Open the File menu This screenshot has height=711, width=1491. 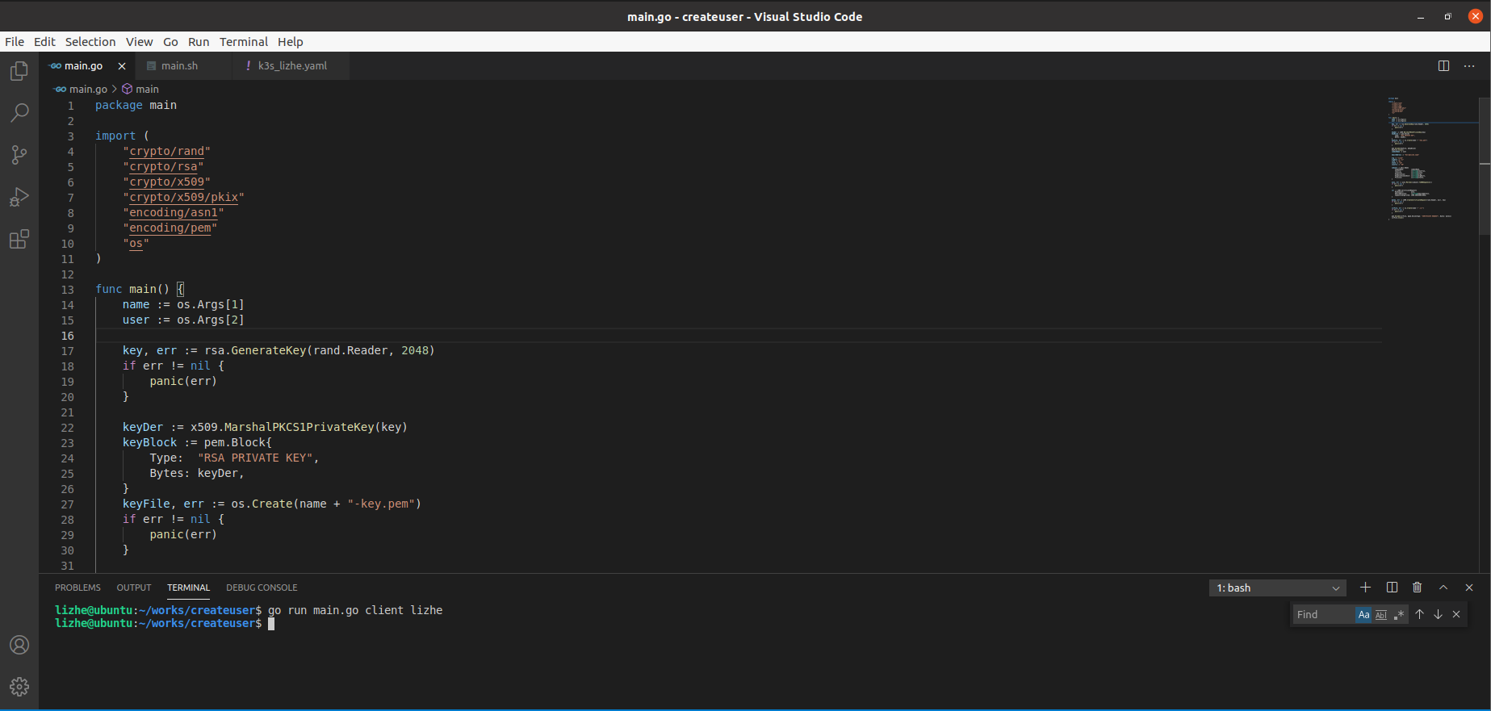15,42
